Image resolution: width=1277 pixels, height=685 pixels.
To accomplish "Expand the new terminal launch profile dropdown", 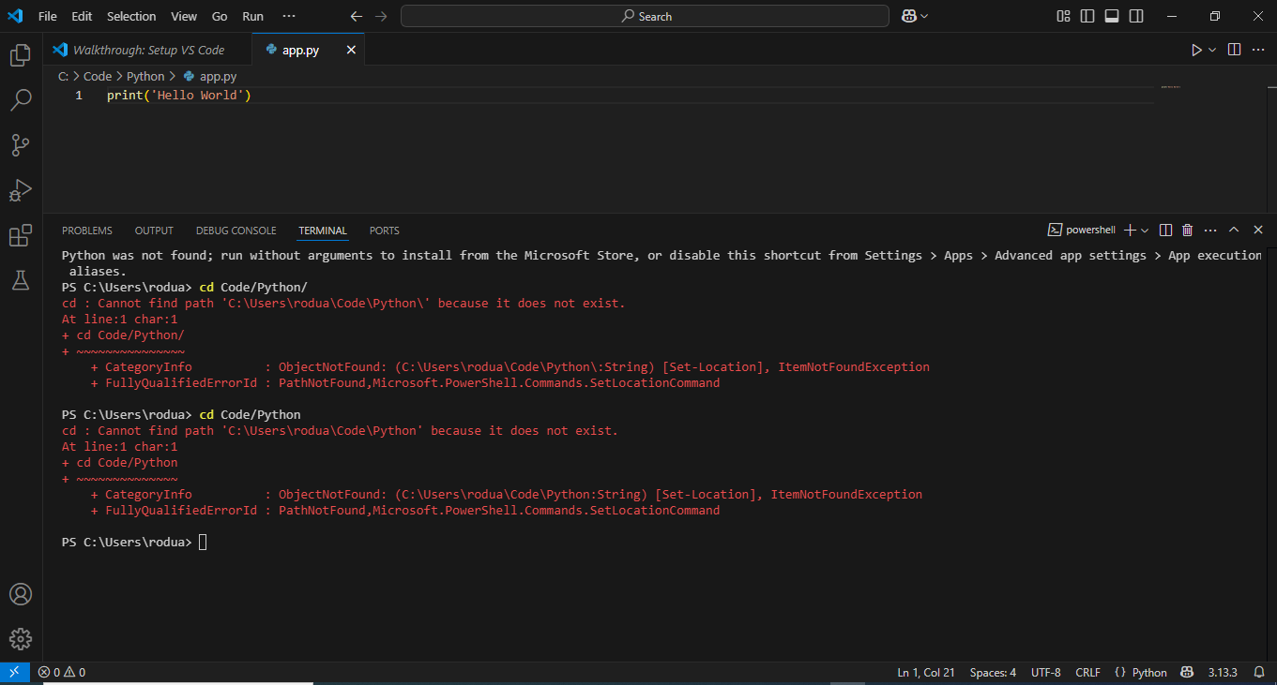I will [1145, 231].
